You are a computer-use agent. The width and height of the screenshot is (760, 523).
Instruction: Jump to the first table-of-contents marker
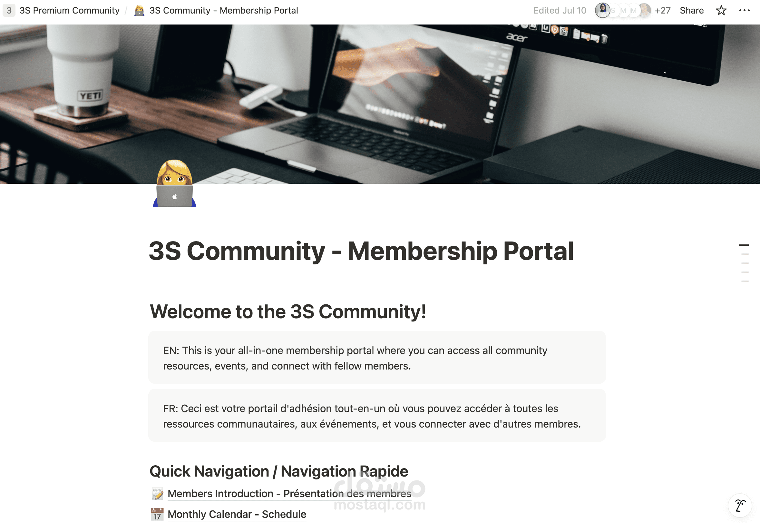(x=744, y=245)
